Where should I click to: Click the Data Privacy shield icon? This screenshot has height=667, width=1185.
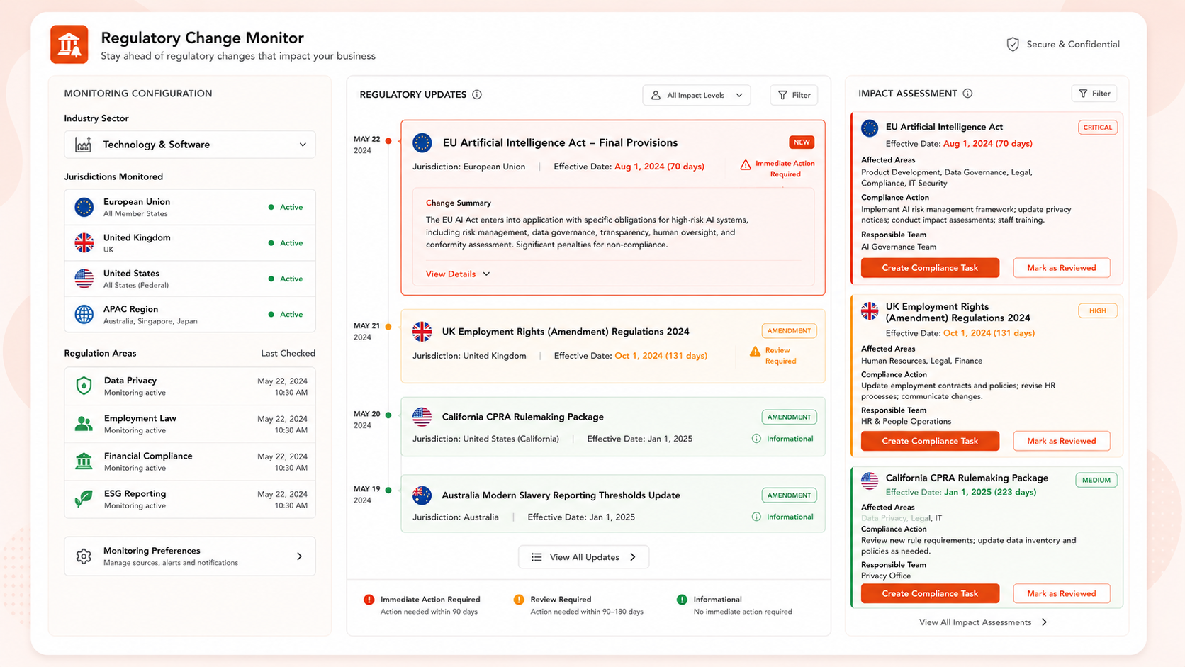[84, 386]
